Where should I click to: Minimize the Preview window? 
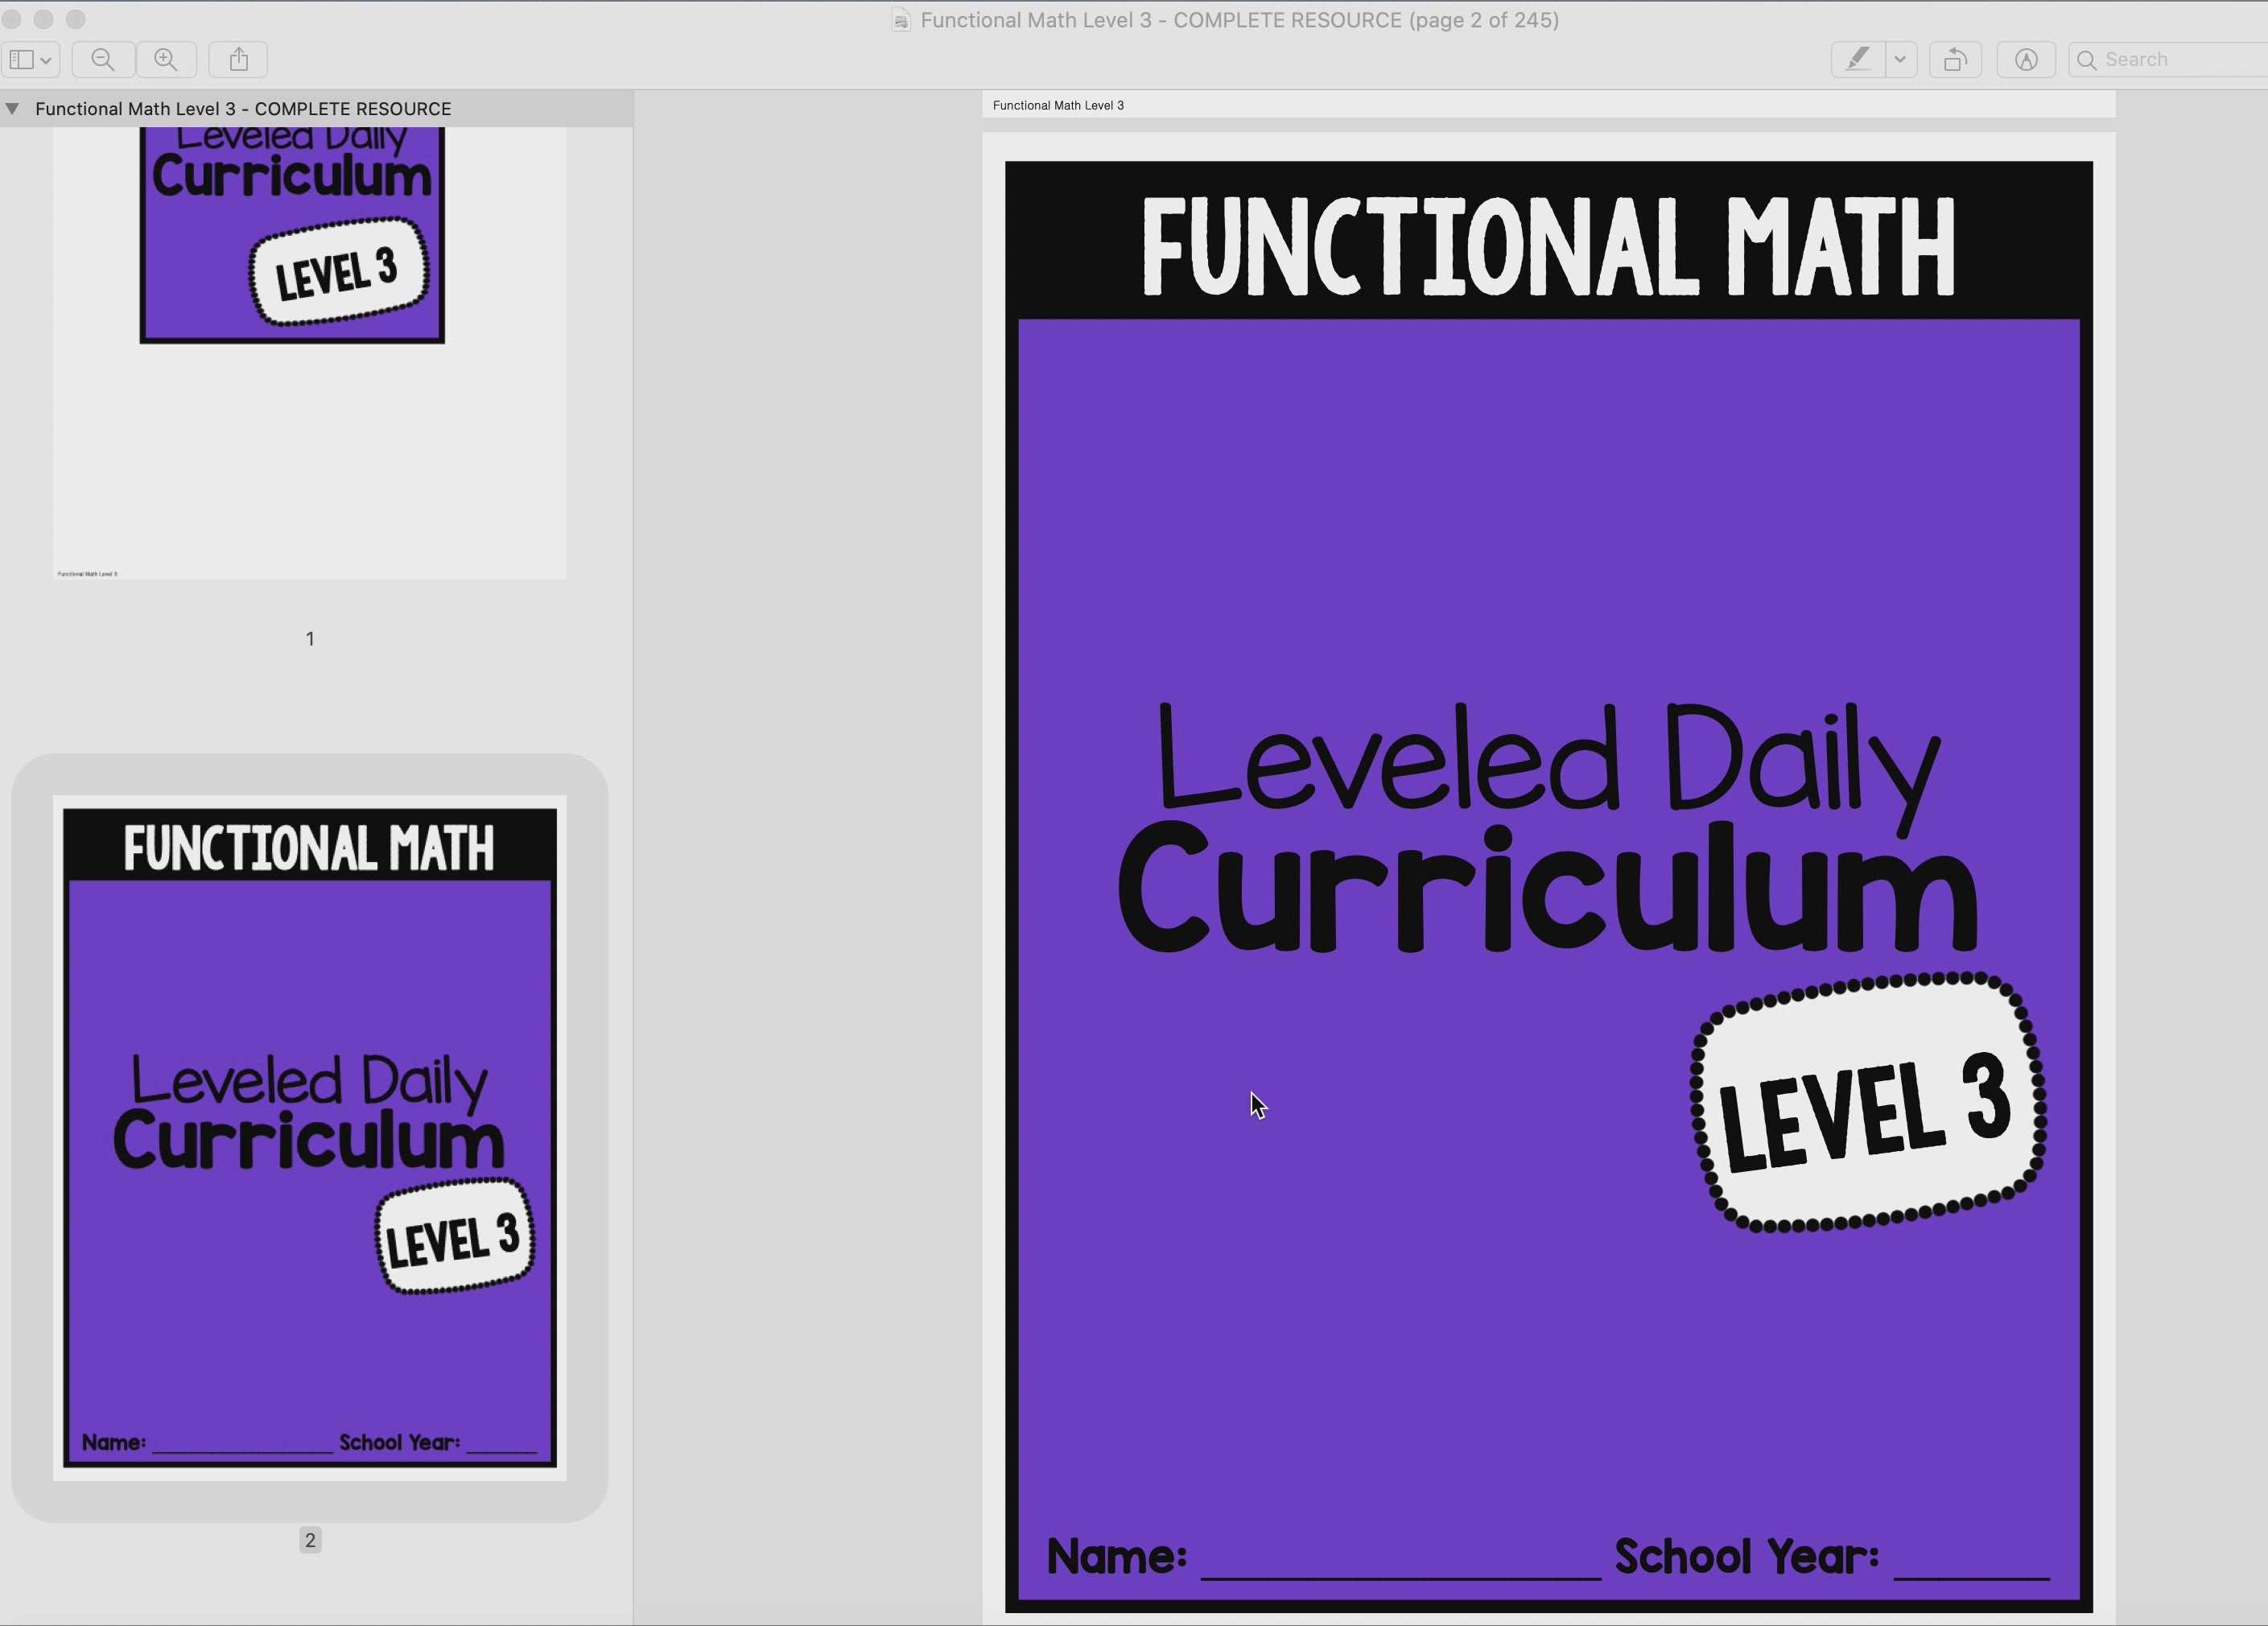45,18
